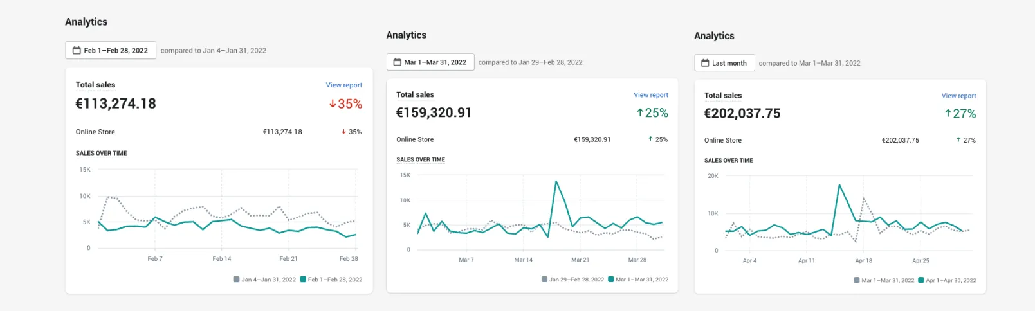1035x311 pixels.
Task: Open the Feb 1–Feb 28, 2022 date picker
Action: tap(111, 50)
